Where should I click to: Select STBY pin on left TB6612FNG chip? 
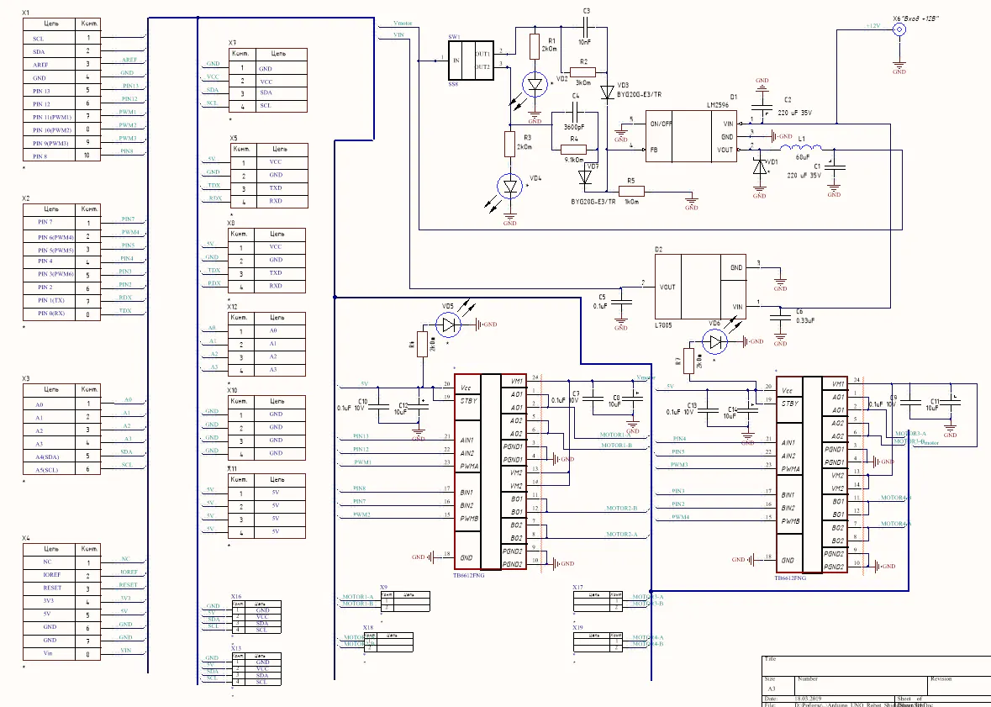tap(469, 401)
